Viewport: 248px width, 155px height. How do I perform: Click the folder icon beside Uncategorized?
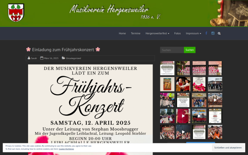pyautogui.click(x=63, y=58)
